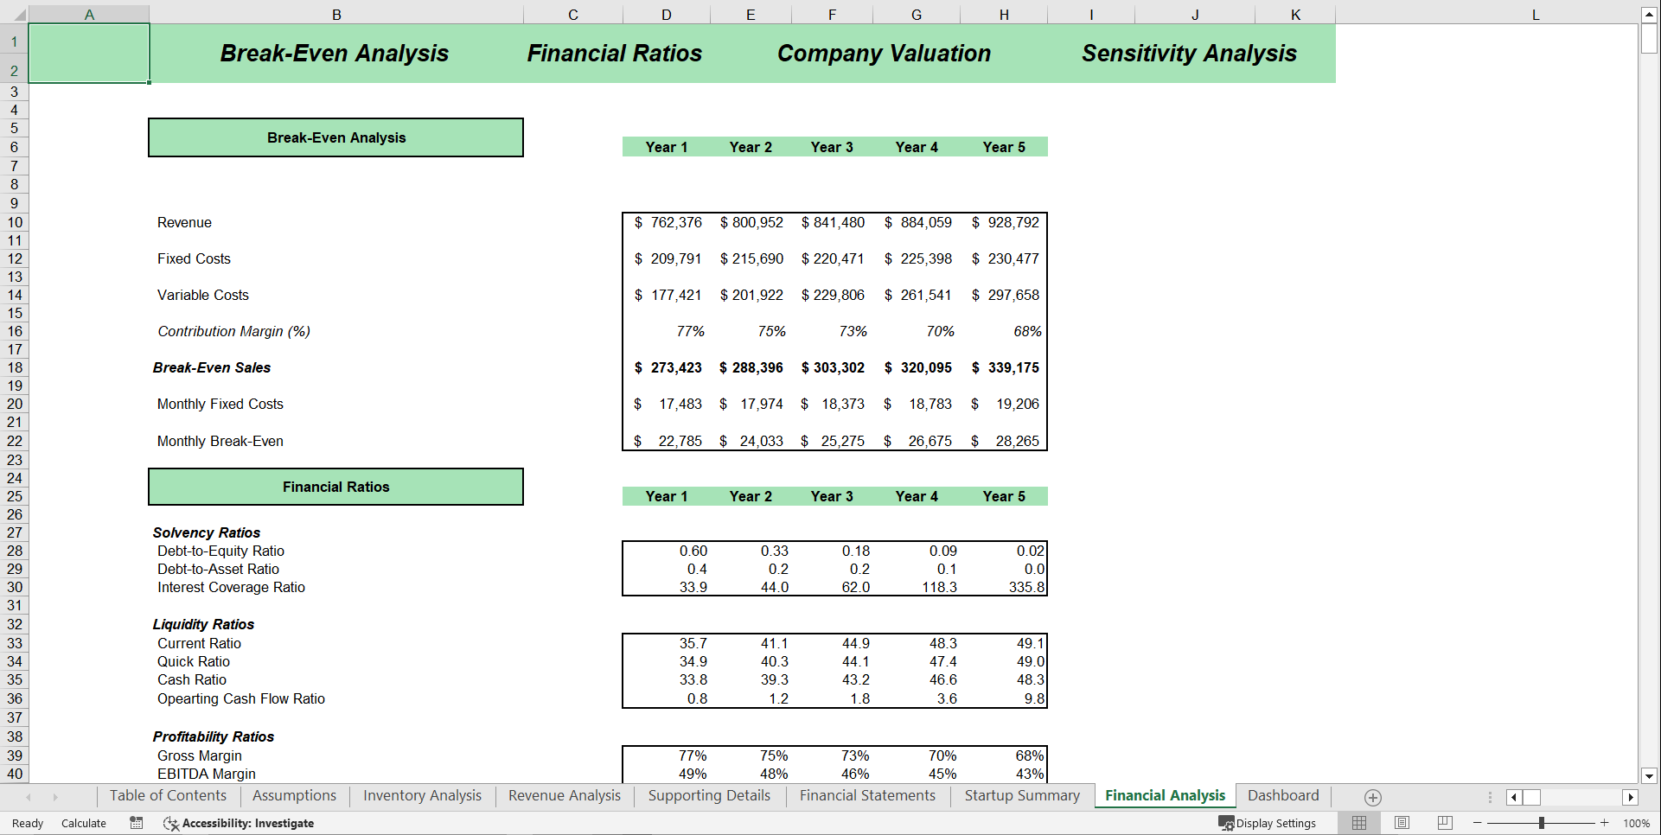The width and height of the screenshot is (1661, 835).
Task: Click the Sensitivity Analysis header link
Action: coord(1189,54)
